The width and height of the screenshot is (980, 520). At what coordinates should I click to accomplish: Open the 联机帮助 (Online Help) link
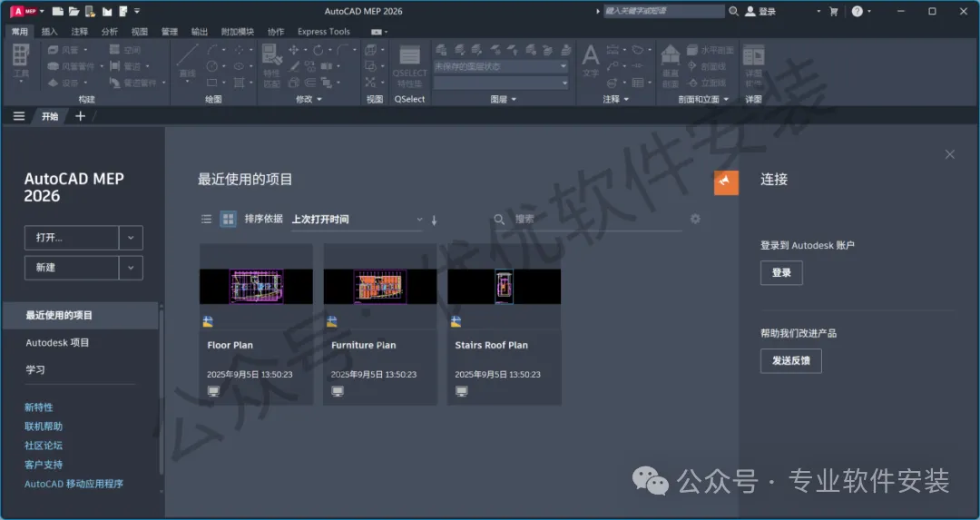pos(44,427)
